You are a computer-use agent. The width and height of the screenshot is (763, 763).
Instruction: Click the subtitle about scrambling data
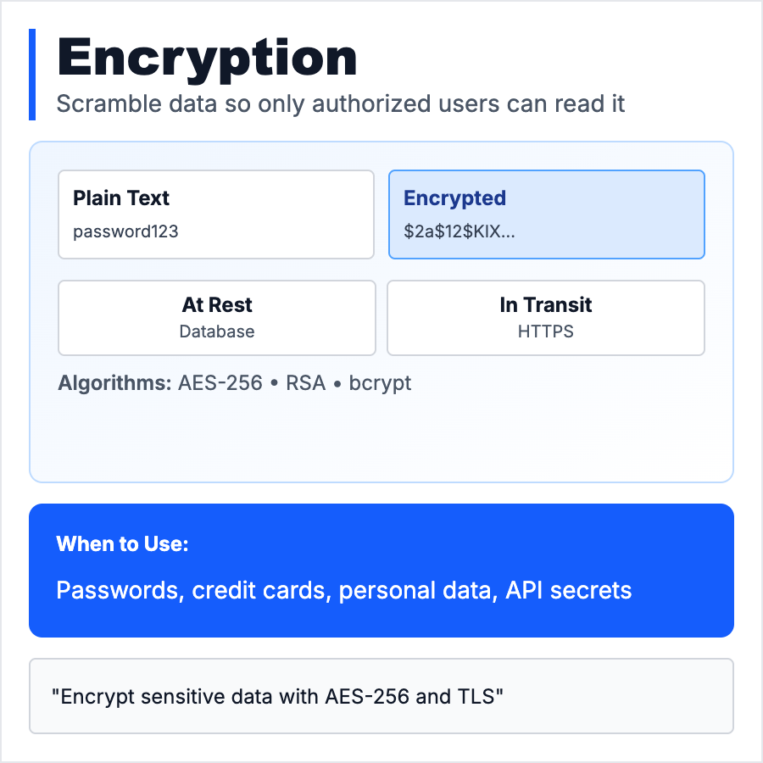tap(340, 104)
